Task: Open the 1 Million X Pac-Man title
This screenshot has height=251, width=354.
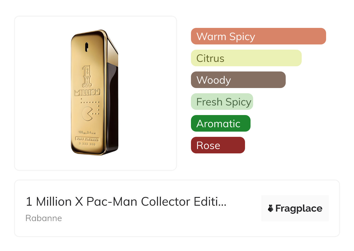Action: click(122, 202)
